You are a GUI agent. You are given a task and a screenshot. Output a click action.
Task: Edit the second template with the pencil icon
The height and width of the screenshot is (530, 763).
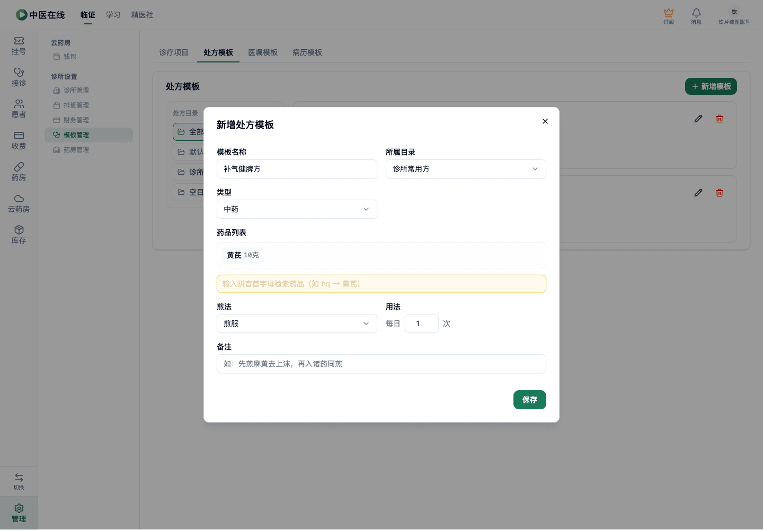pyautogui.click(x=698, y=193)
